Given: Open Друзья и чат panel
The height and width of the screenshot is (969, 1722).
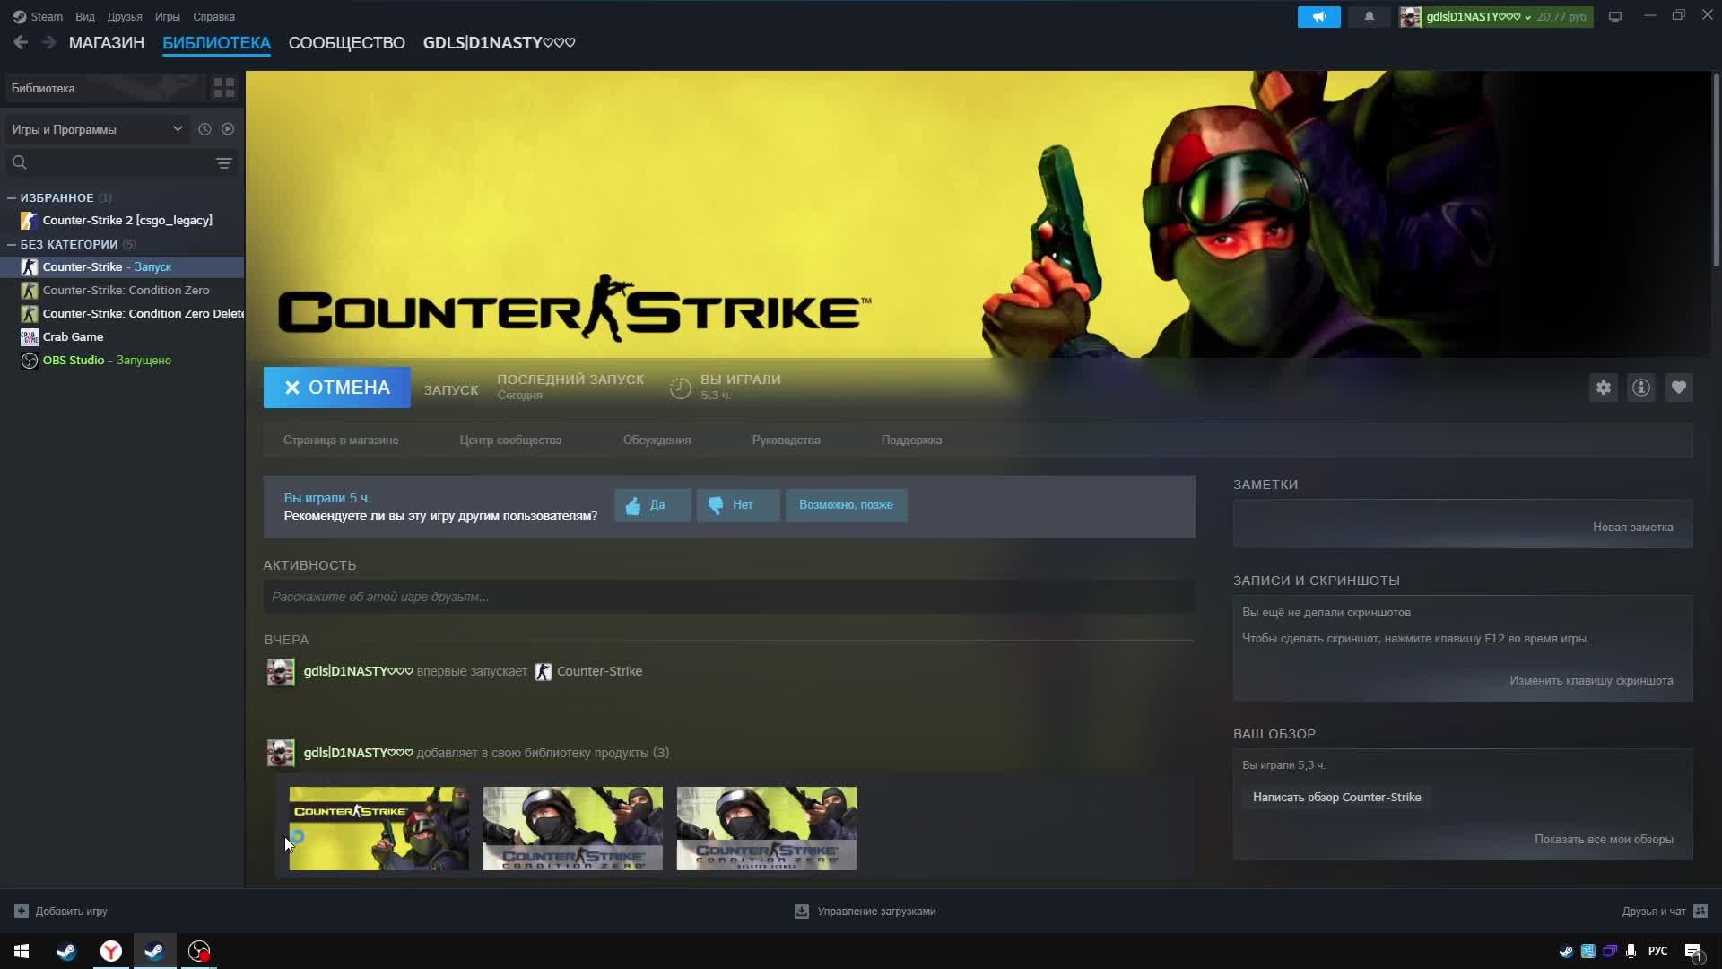Looking at the screenshot, I should 1665,912.
